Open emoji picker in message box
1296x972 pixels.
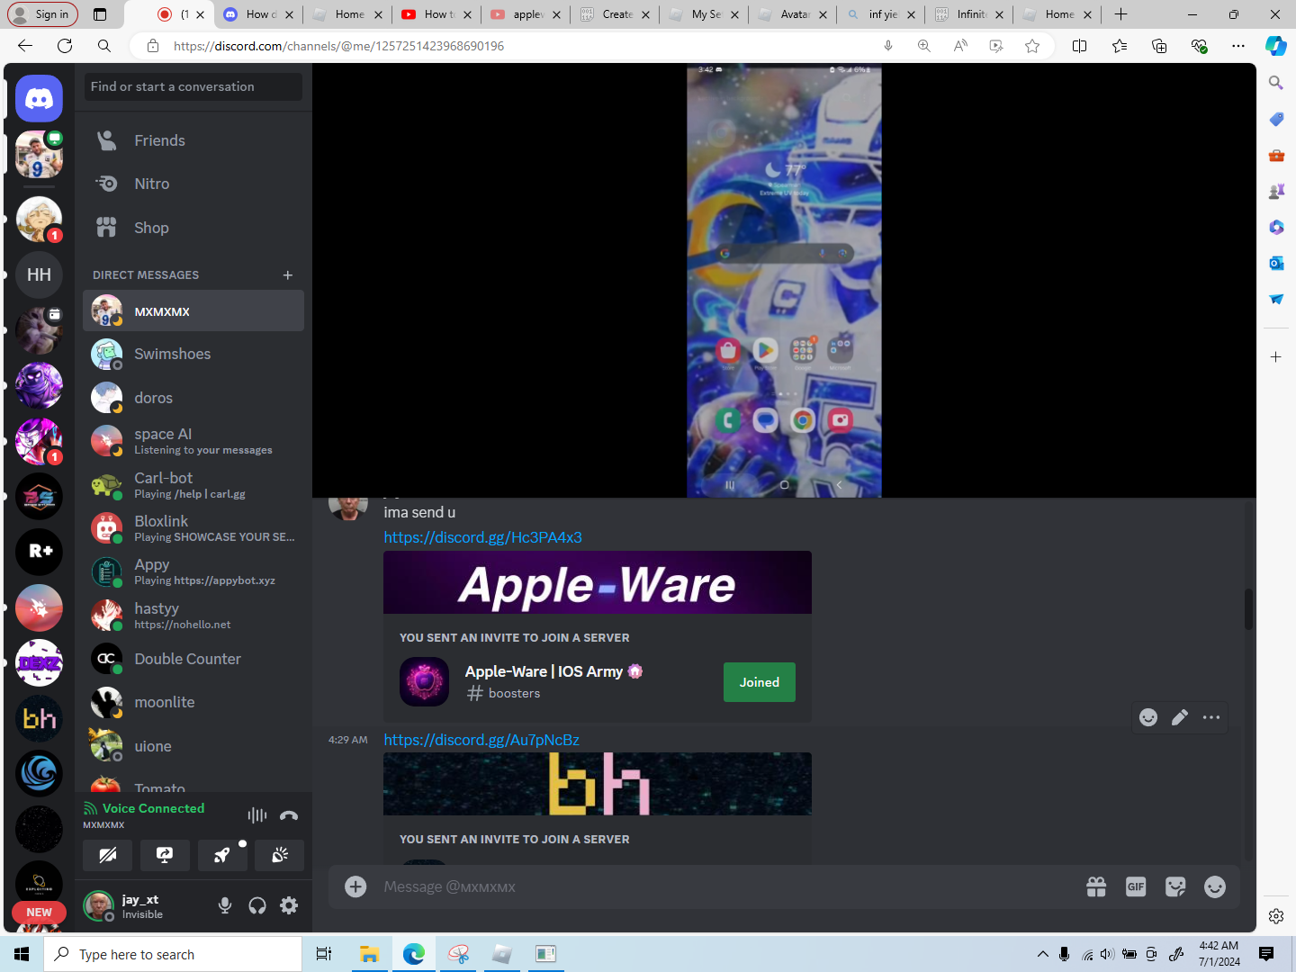(x=1215, y=886)
